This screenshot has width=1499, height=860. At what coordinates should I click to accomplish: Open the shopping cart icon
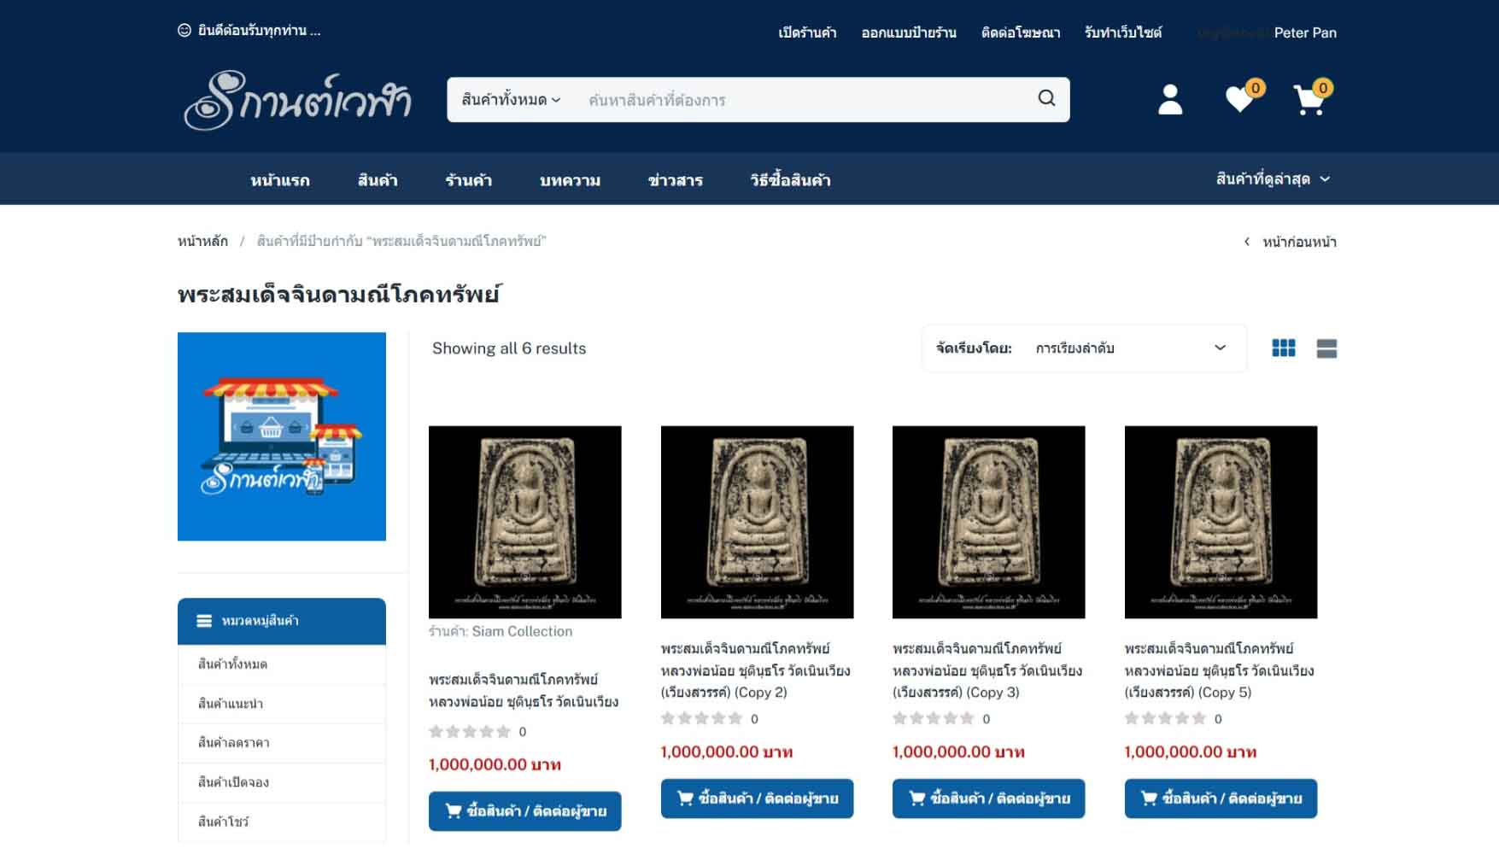pyautogui.click(x=1309, y=100)
